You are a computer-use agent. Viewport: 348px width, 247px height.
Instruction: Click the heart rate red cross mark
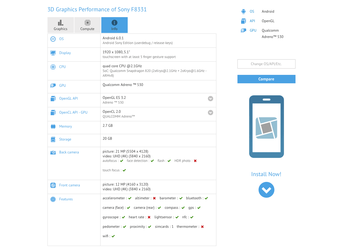point(149,217)
